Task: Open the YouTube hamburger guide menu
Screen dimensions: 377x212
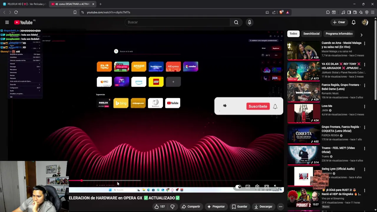Action: tap(7, 22)
